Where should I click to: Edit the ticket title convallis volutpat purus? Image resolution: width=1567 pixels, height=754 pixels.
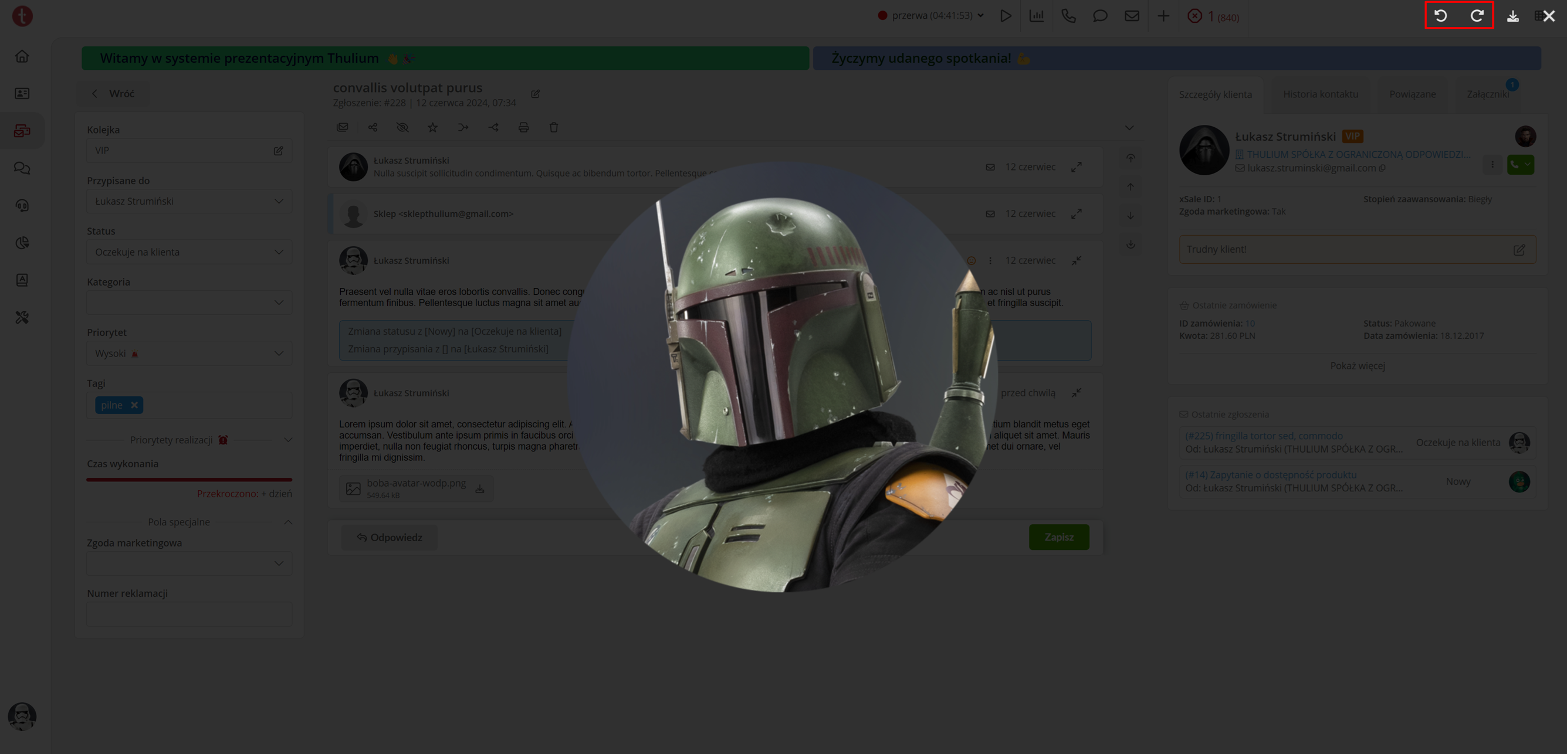(535, 94)
